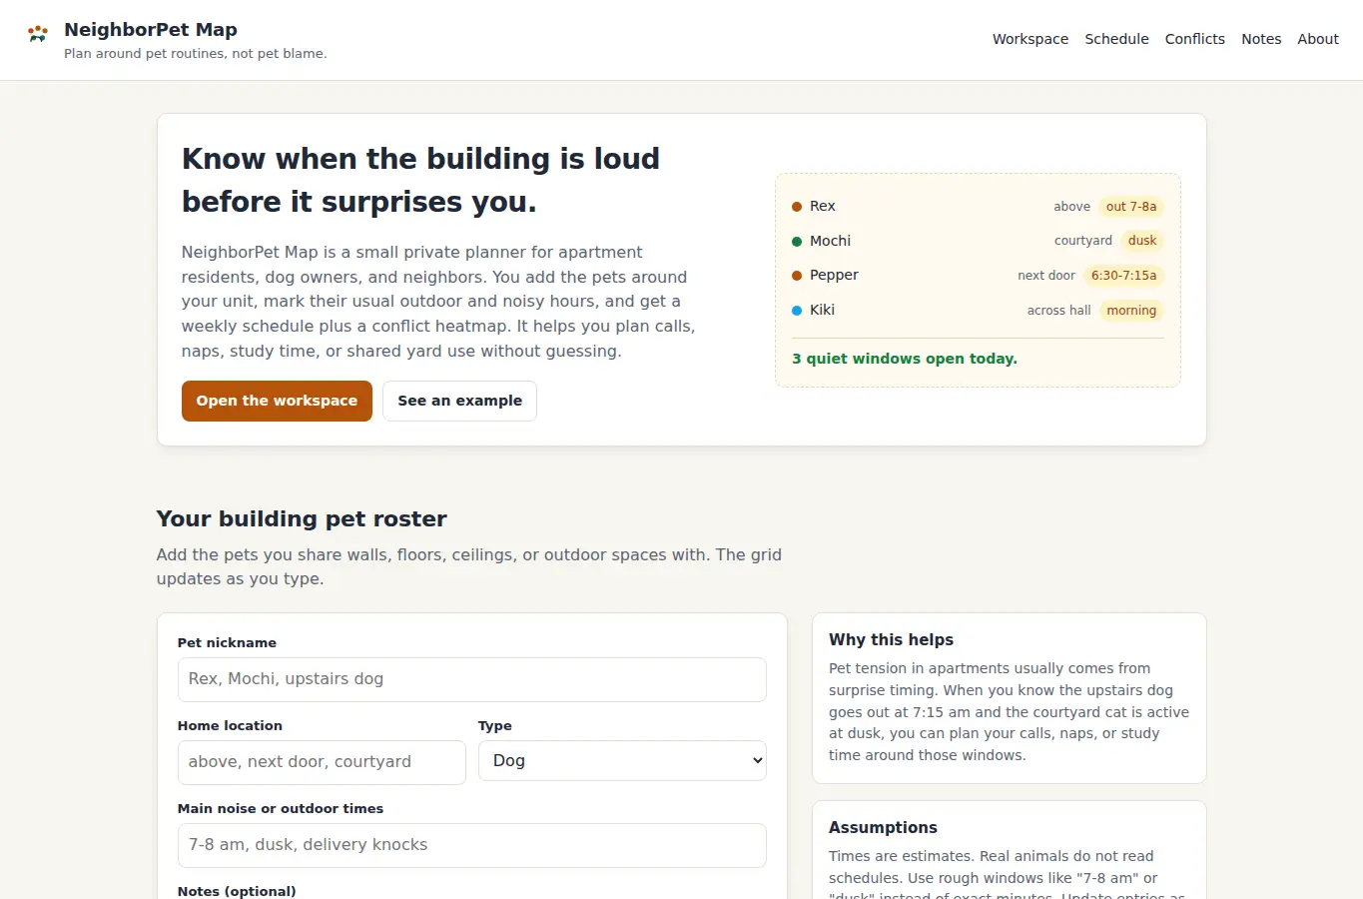Click the 'Kiki' name in preview list
Viewport: 1363px width, 899px height.
coord(822,310)
